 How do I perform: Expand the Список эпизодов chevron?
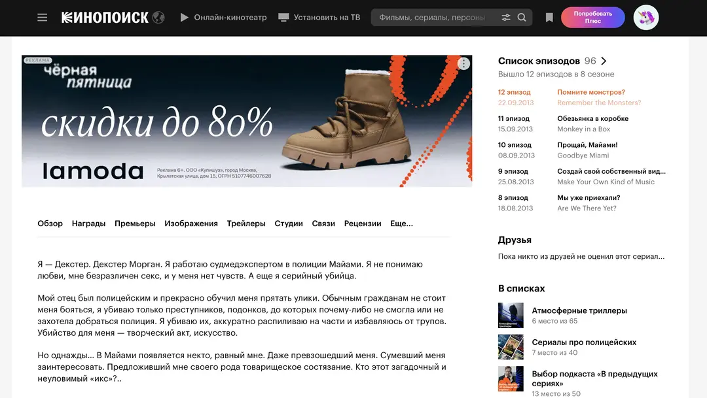pyautogui.click(x=604, y=61)
